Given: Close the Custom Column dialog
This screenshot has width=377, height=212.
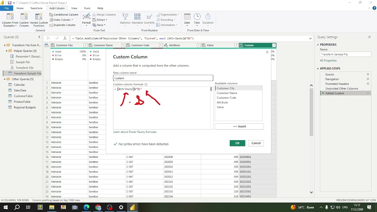Looking at the screenshot, I should [267, 52].
